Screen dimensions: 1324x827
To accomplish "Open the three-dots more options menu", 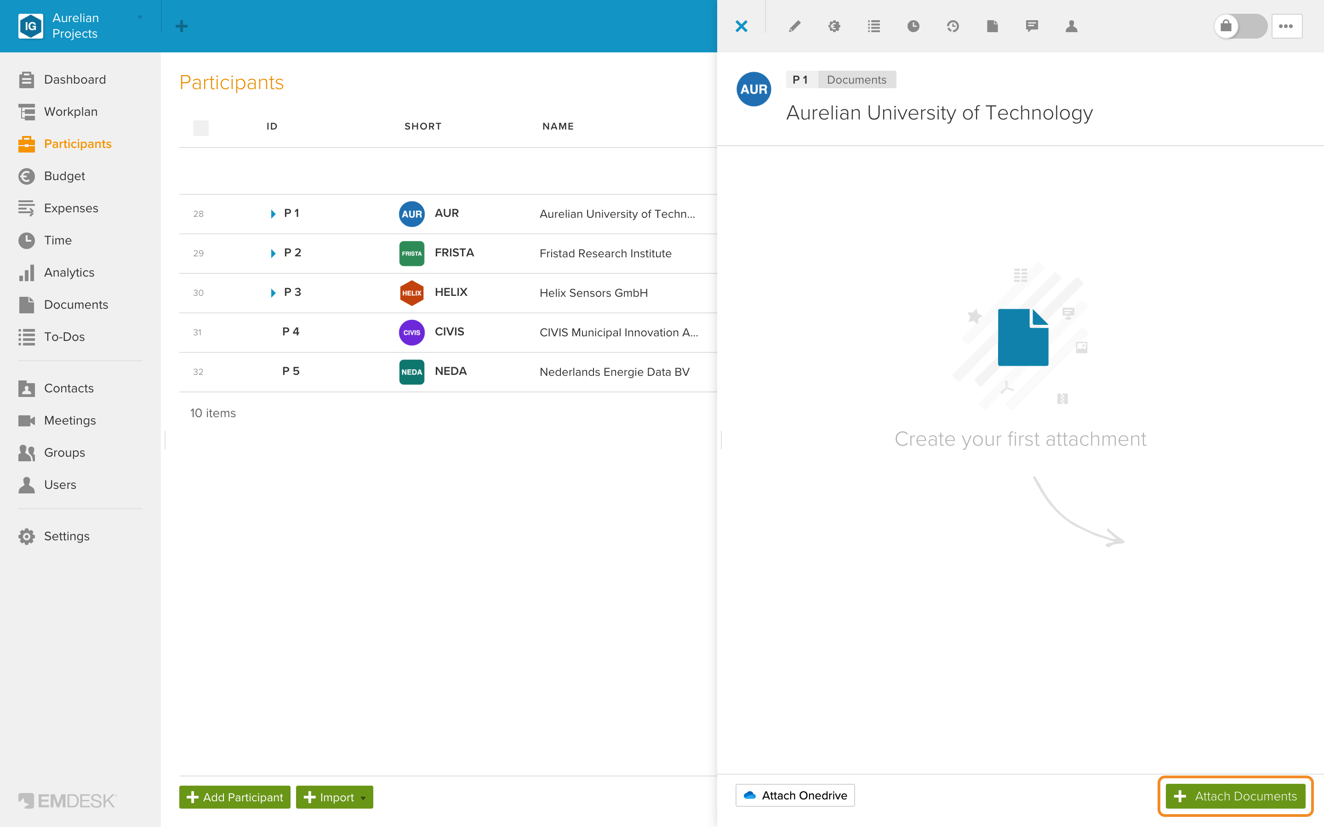I will point(1286,26).
